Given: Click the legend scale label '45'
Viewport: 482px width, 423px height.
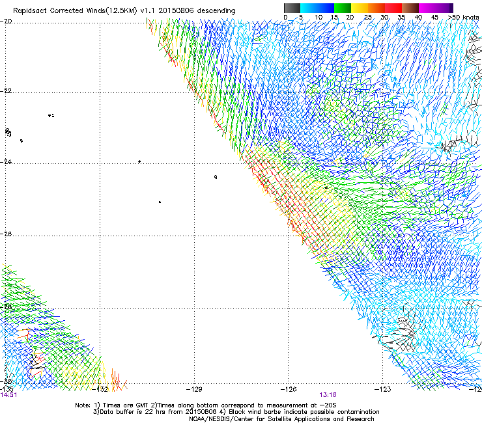Looking at the screenshot, I should [x=434, y=18].
